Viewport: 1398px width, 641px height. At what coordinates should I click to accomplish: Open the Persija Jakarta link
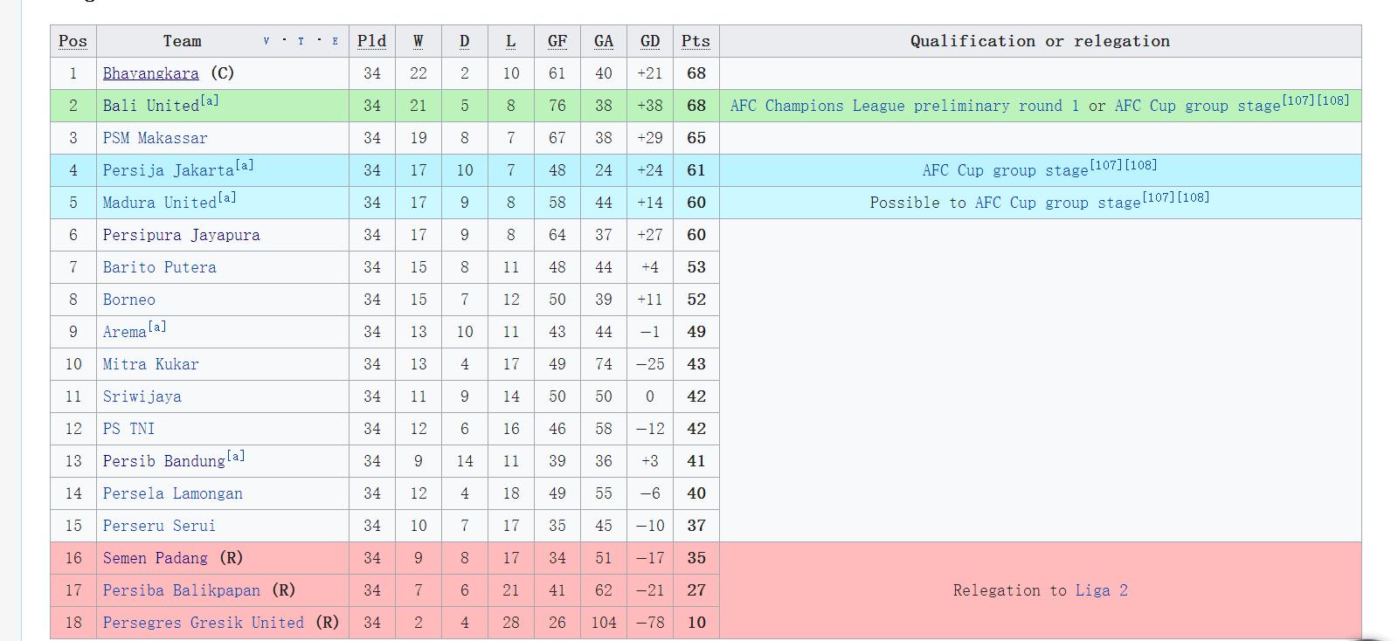[x=168, y=171]
